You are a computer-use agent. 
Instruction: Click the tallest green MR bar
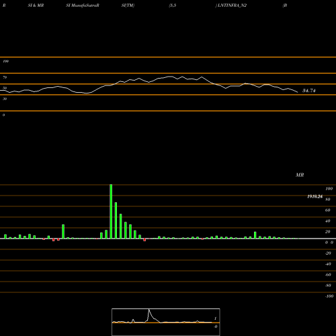click(111, 212)
